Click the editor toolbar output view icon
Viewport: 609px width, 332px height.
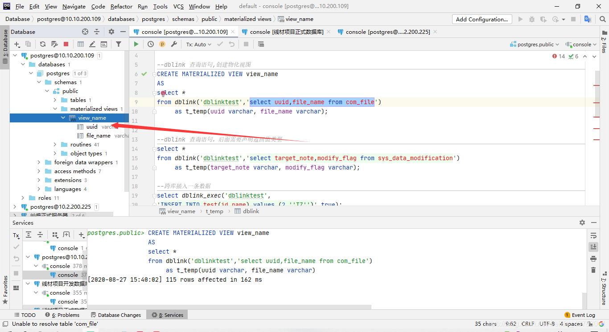point(261,44)
